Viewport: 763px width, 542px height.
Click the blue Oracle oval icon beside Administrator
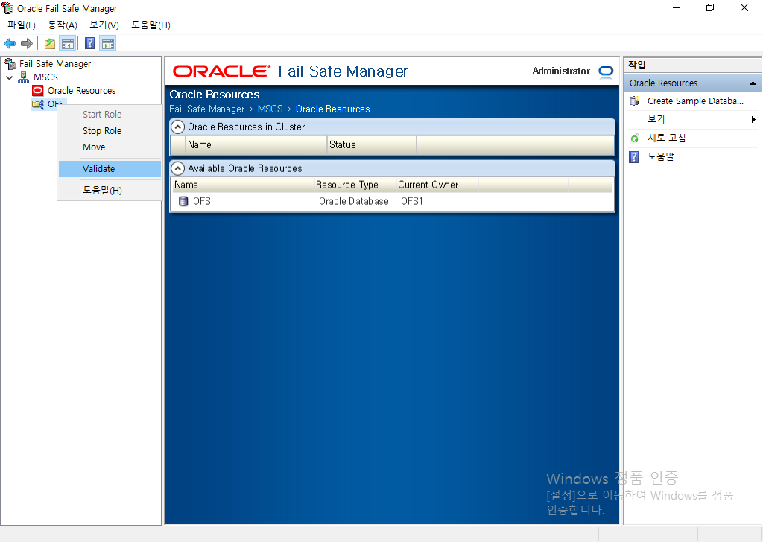pos(606,72)
